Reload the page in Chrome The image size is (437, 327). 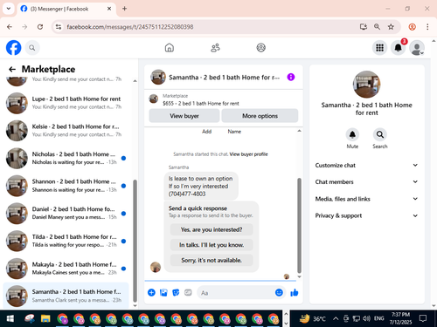tap(40, 27)
